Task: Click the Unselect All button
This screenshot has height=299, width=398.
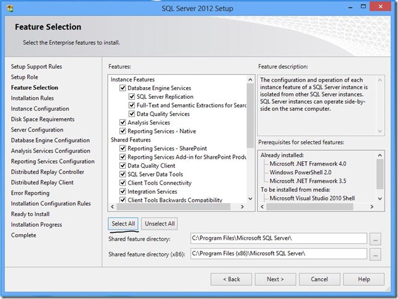Action: (x=160, y=224)
